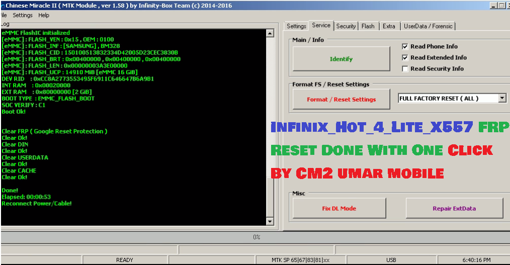Click log line 'Clear USERDATA'
The height and width of the screenshot is (265, 510).
tap(25, 157)
